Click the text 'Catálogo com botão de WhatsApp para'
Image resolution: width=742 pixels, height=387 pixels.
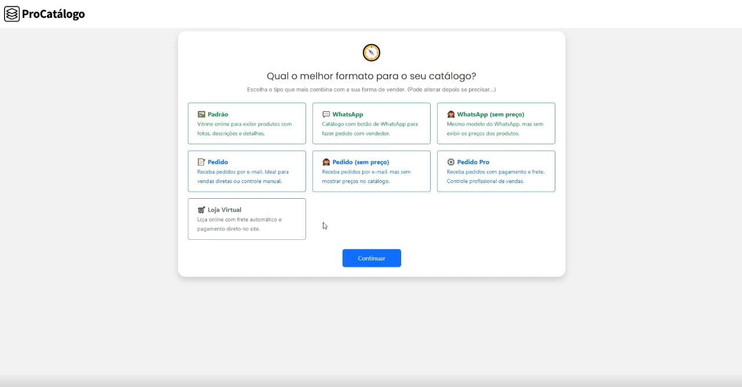click(370, 124)
